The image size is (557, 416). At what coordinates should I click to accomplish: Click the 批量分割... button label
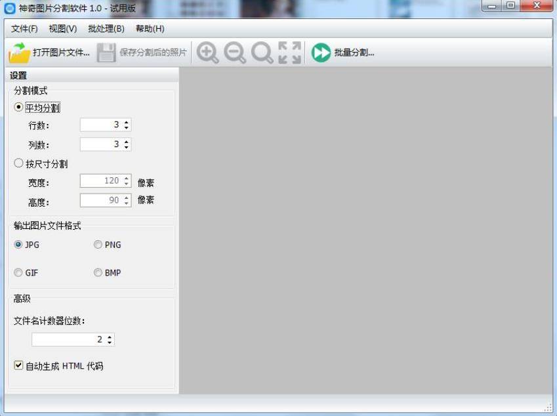pyautogui.click(x=354, y=52)
